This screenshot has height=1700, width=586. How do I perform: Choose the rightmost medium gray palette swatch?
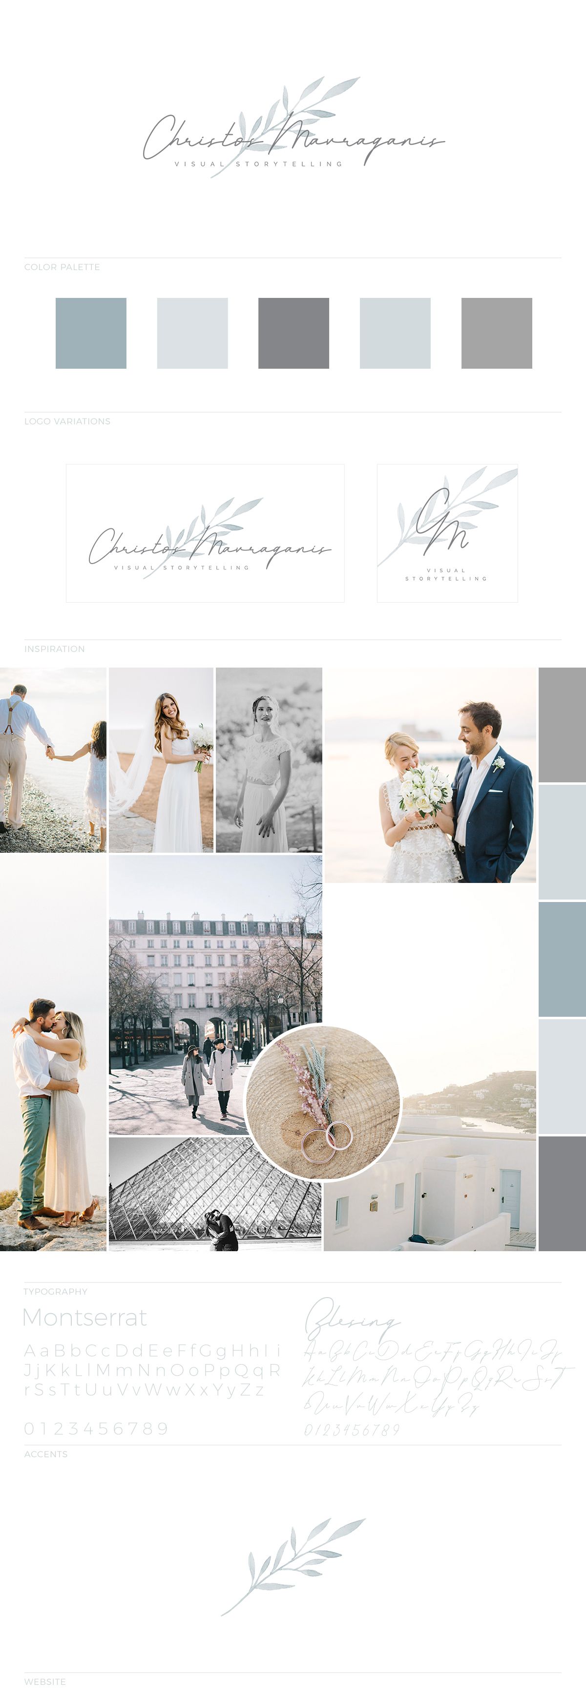(496, 333)
